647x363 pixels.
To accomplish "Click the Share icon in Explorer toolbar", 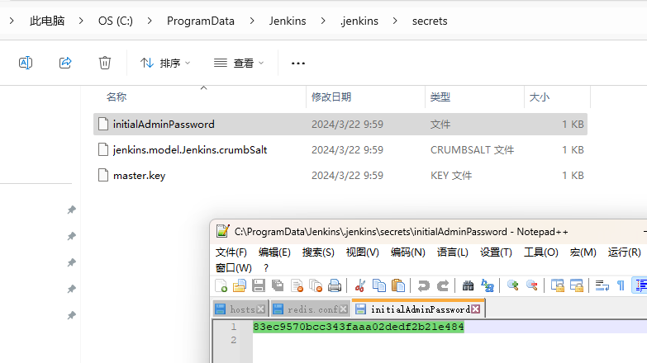I will [65, 63].
